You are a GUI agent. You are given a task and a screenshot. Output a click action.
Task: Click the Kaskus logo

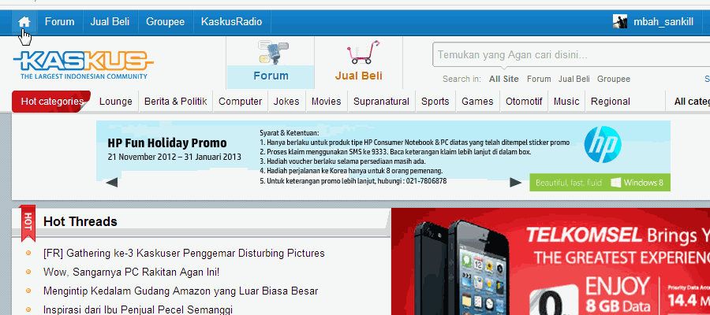tap(84, 65)
